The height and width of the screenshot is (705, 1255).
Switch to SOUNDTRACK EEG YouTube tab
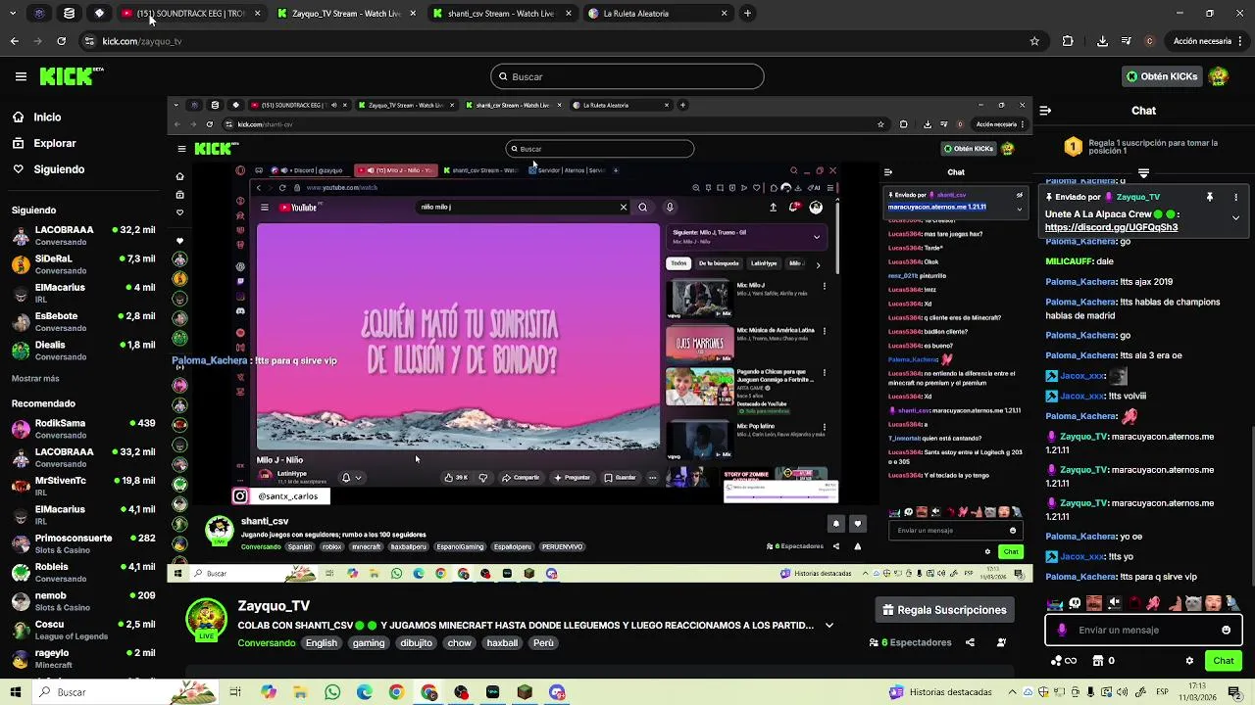point(191,14)
